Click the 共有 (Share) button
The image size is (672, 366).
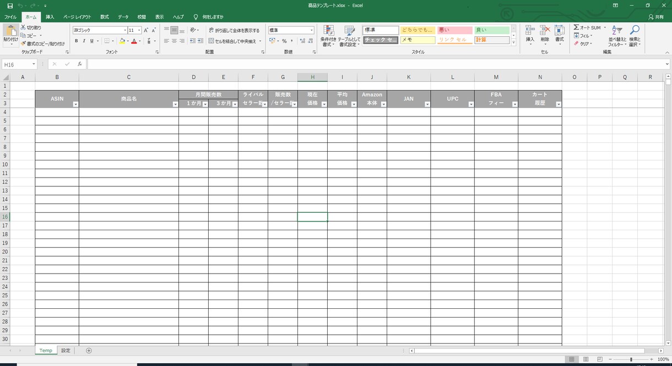[x=656, y=17]
